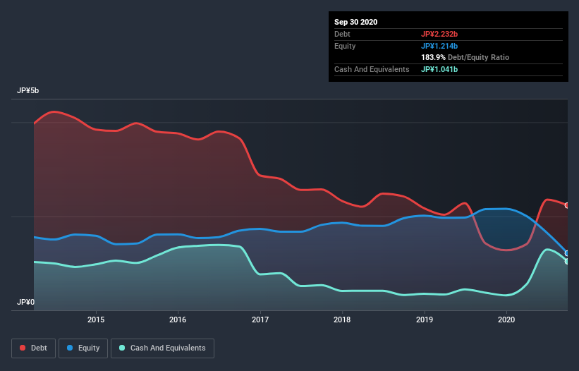
Task: Toggle Cash And Equivalents legend button
Action: [x=162, y=348]
